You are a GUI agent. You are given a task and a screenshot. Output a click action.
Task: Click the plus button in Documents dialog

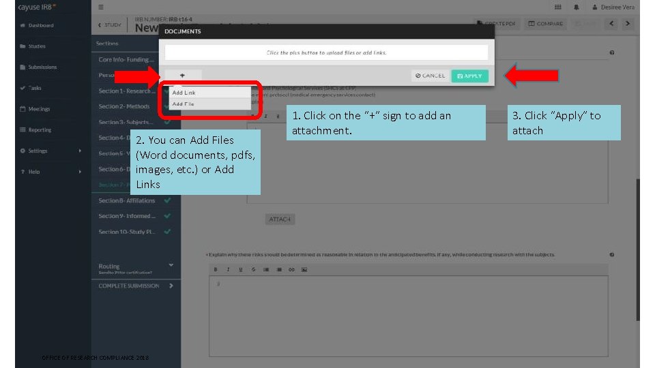click(x=183, y=76)
